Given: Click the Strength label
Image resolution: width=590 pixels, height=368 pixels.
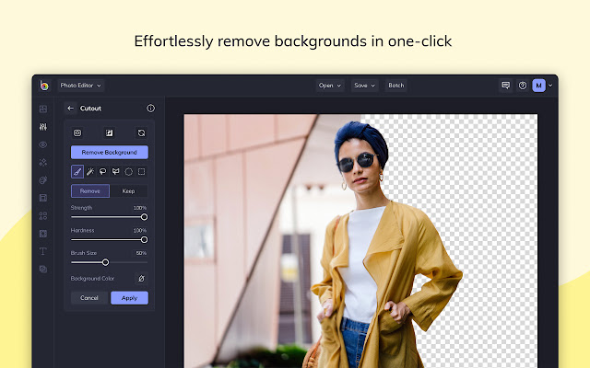Looking at the screenshot, I should point(81,208).
